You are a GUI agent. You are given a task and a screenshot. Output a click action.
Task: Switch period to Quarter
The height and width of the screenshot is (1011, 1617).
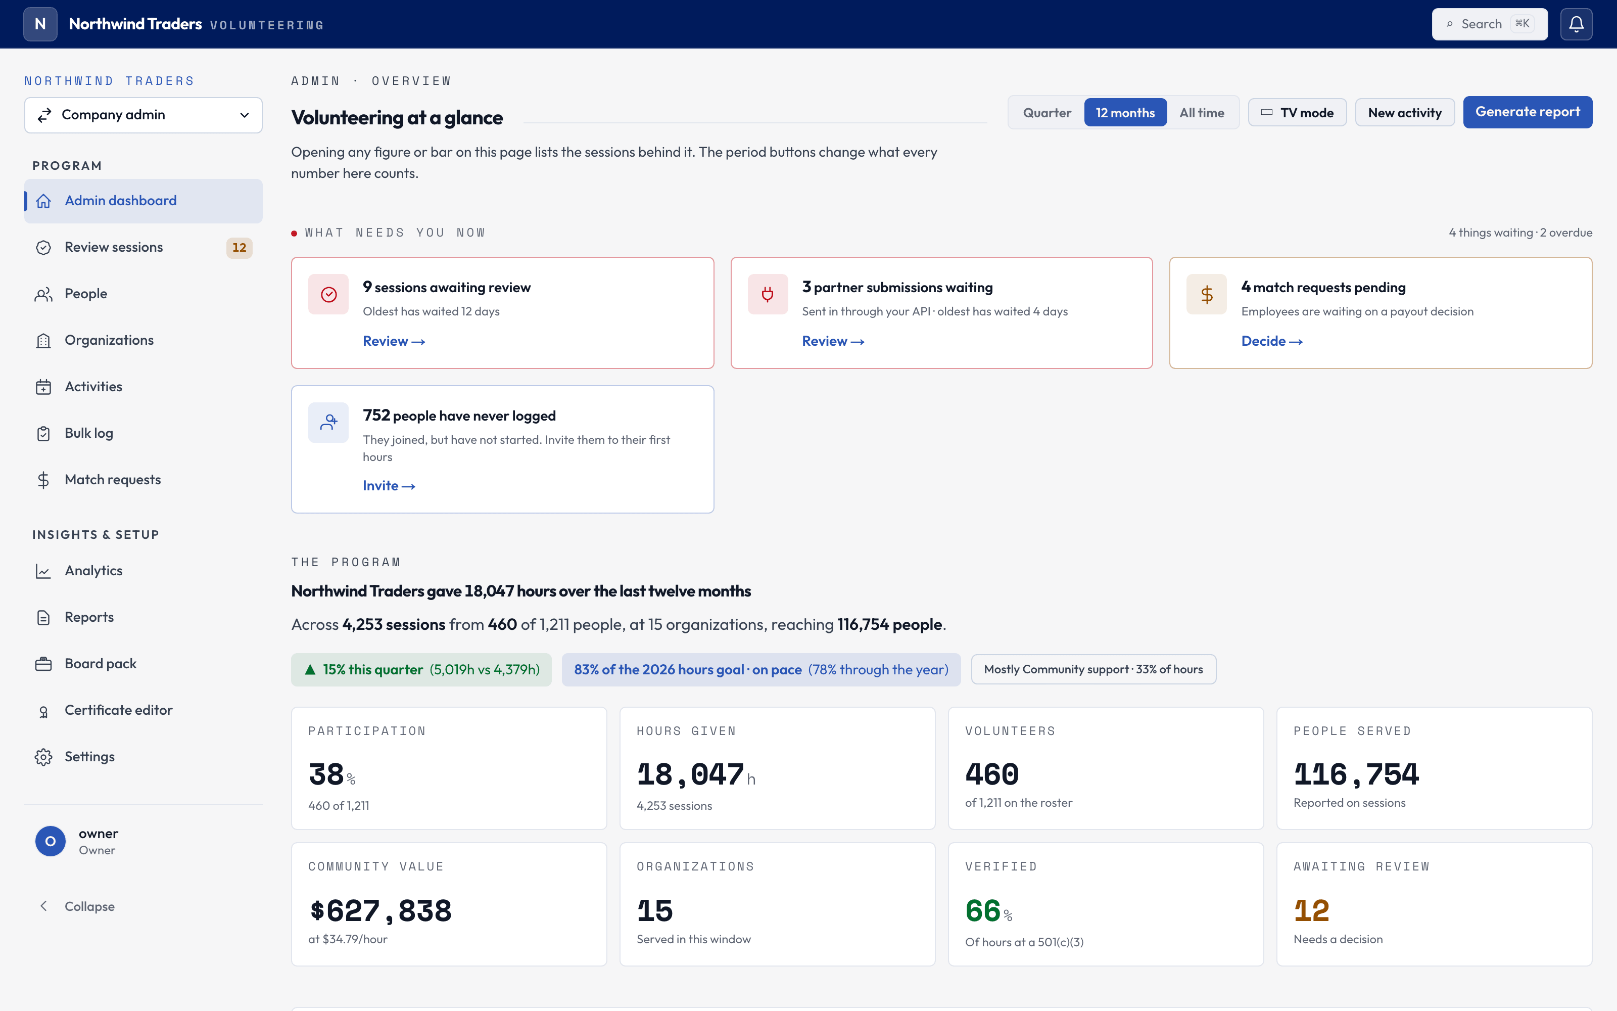click(1047, 112)
